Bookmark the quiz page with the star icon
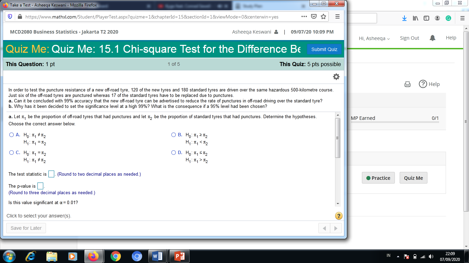This screenshot has width=469, height=263. [323, 16]
